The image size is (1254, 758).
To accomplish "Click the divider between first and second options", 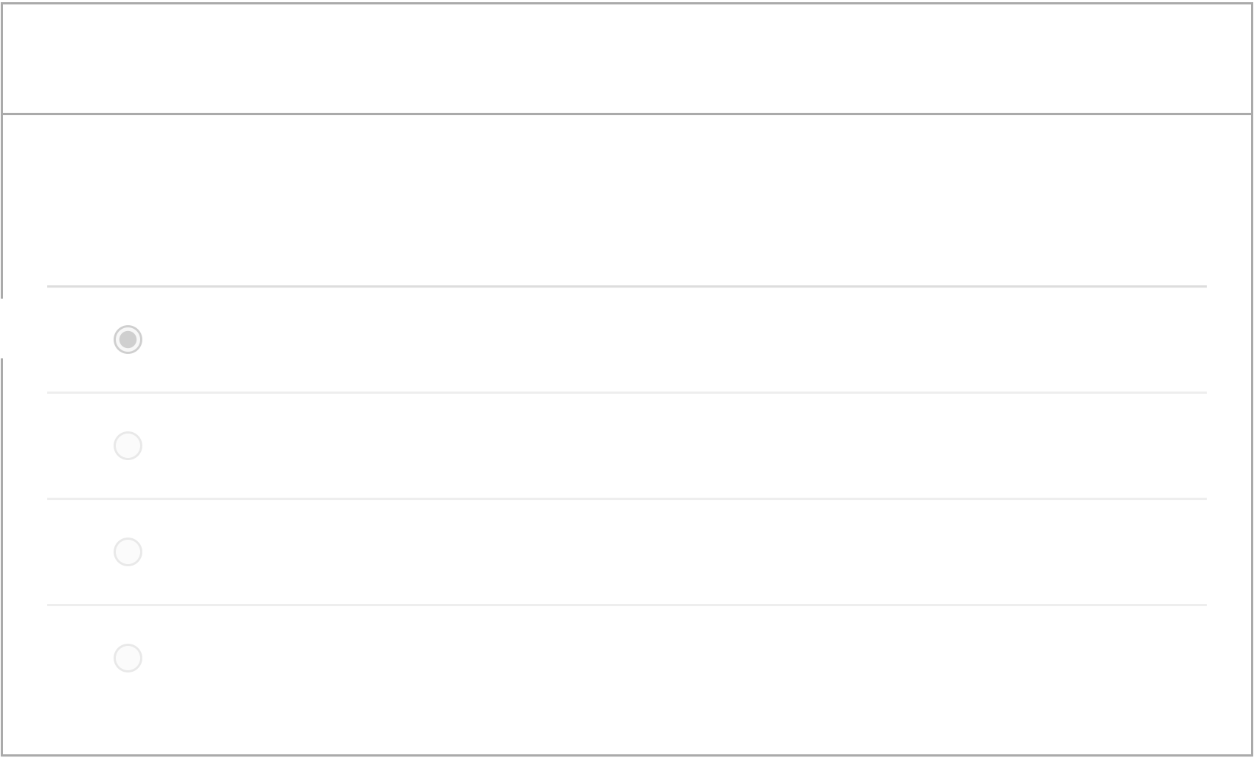I will 627,392.
